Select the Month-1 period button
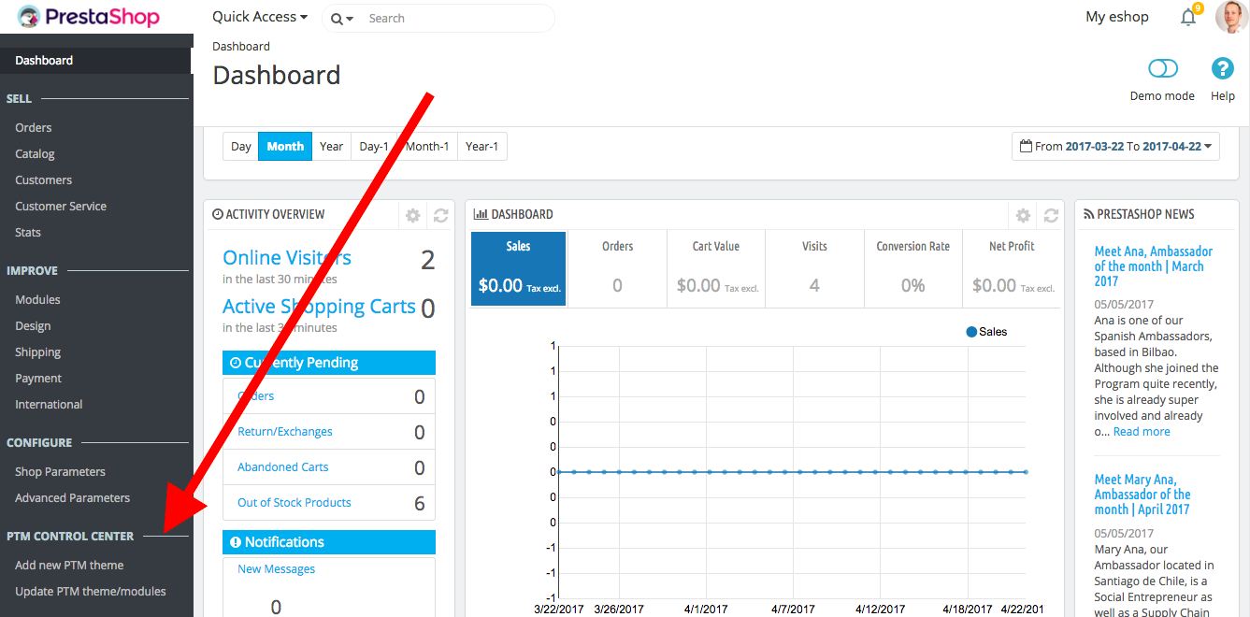Viewport: 1250px width, 617px height. (427, 146)
